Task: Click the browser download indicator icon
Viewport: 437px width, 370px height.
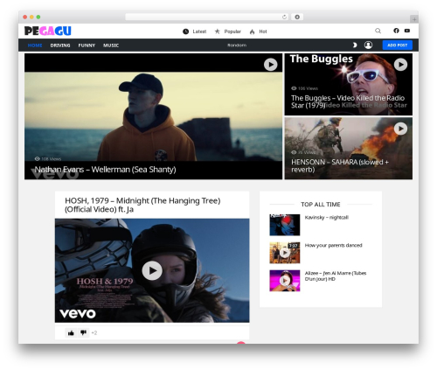Action: 297,17
